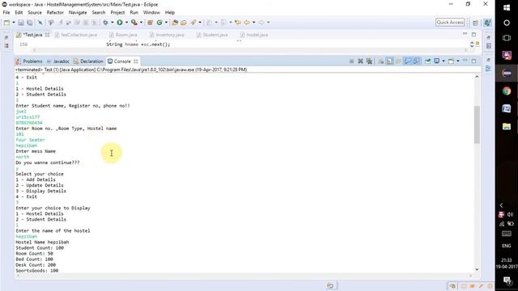Image resolution: width=518 pixels, height=291 pixels.
Task: Close the Console tab
Action: (x=135, y=61)
